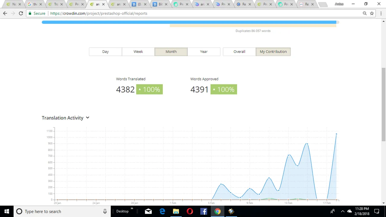Click the browser forward arrow
Image resolution: width=386 pixels, height=217 pixels.
13,13
